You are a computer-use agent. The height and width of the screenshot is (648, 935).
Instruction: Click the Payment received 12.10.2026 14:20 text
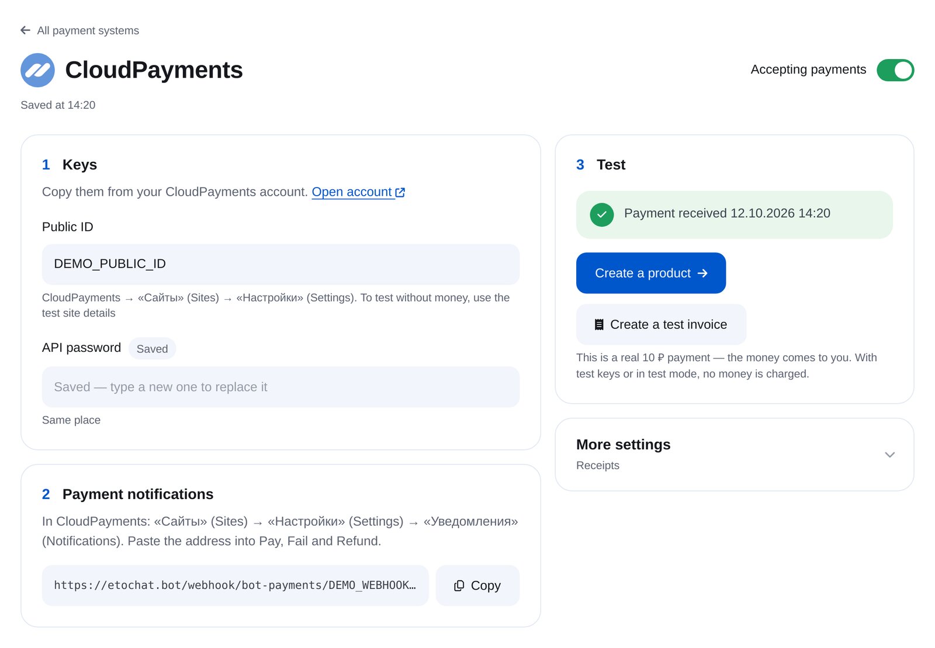pos(727,213)
